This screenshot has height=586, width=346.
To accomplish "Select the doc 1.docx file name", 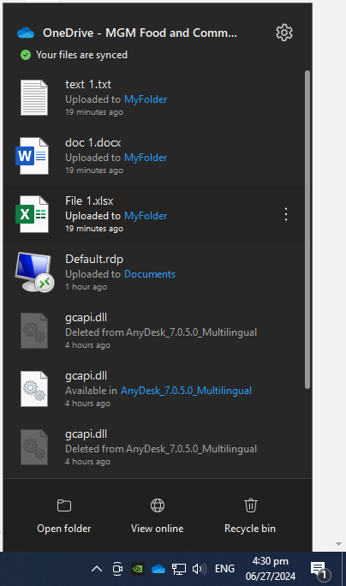I will (93, 143).
